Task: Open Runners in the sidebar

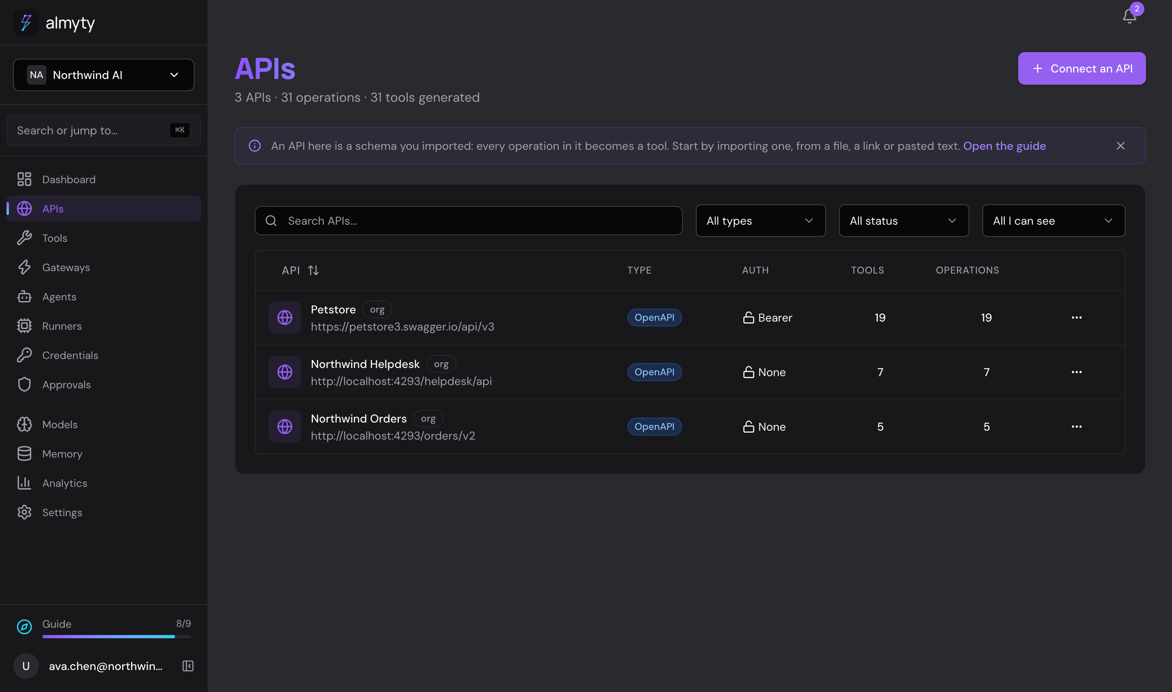Action: click(103, 326)
